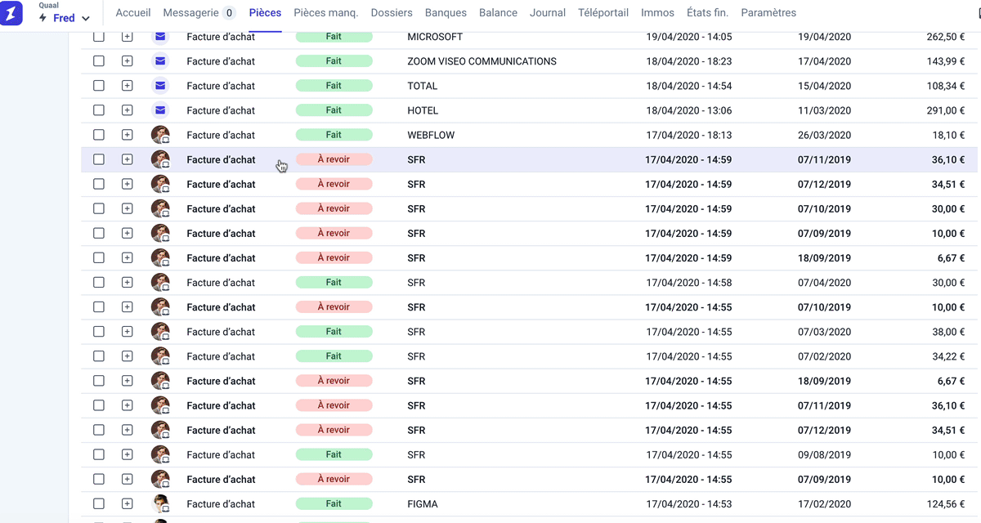The height and width of the screenshot is (523, 981).
Task: Click the user avatar in the WEBFLOW row
Action: pyautogui.click(x=160, y=135)
